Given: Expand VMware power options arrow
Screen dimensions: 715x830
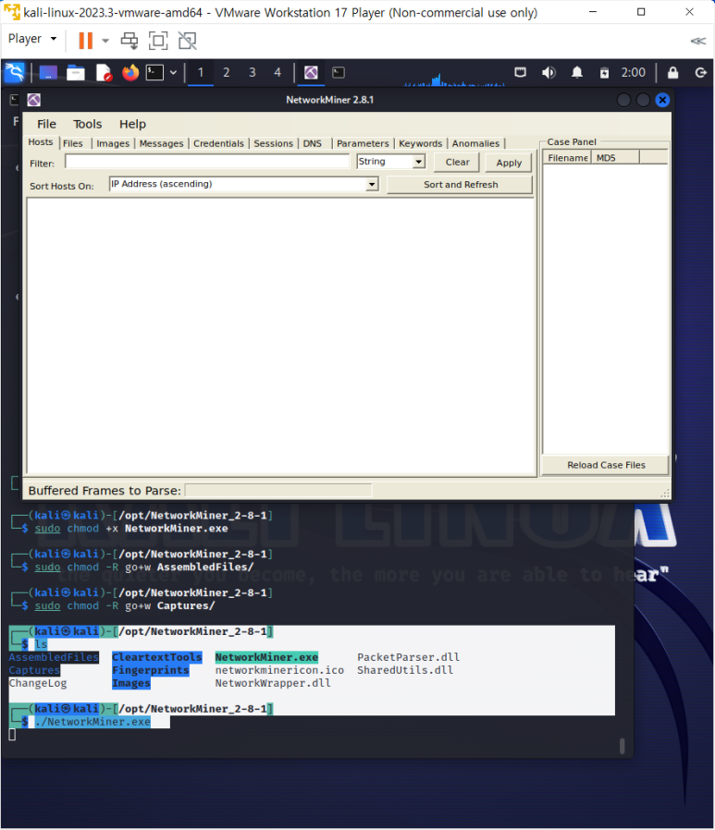Looking at the screenshot, I should coord(105,41).
